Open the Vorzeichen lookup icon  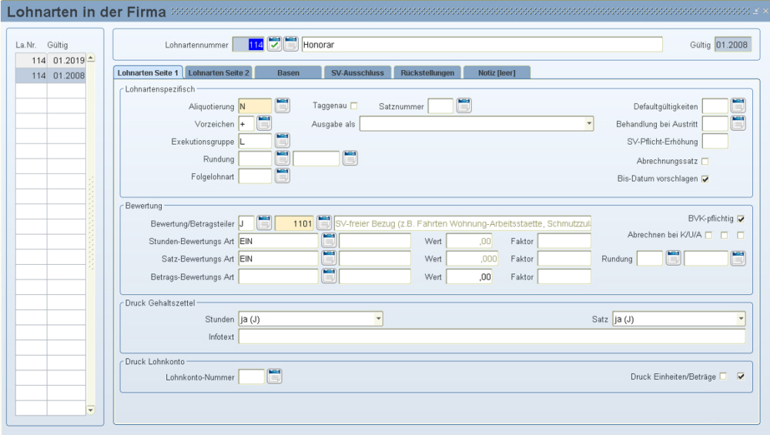click(264, 123)
